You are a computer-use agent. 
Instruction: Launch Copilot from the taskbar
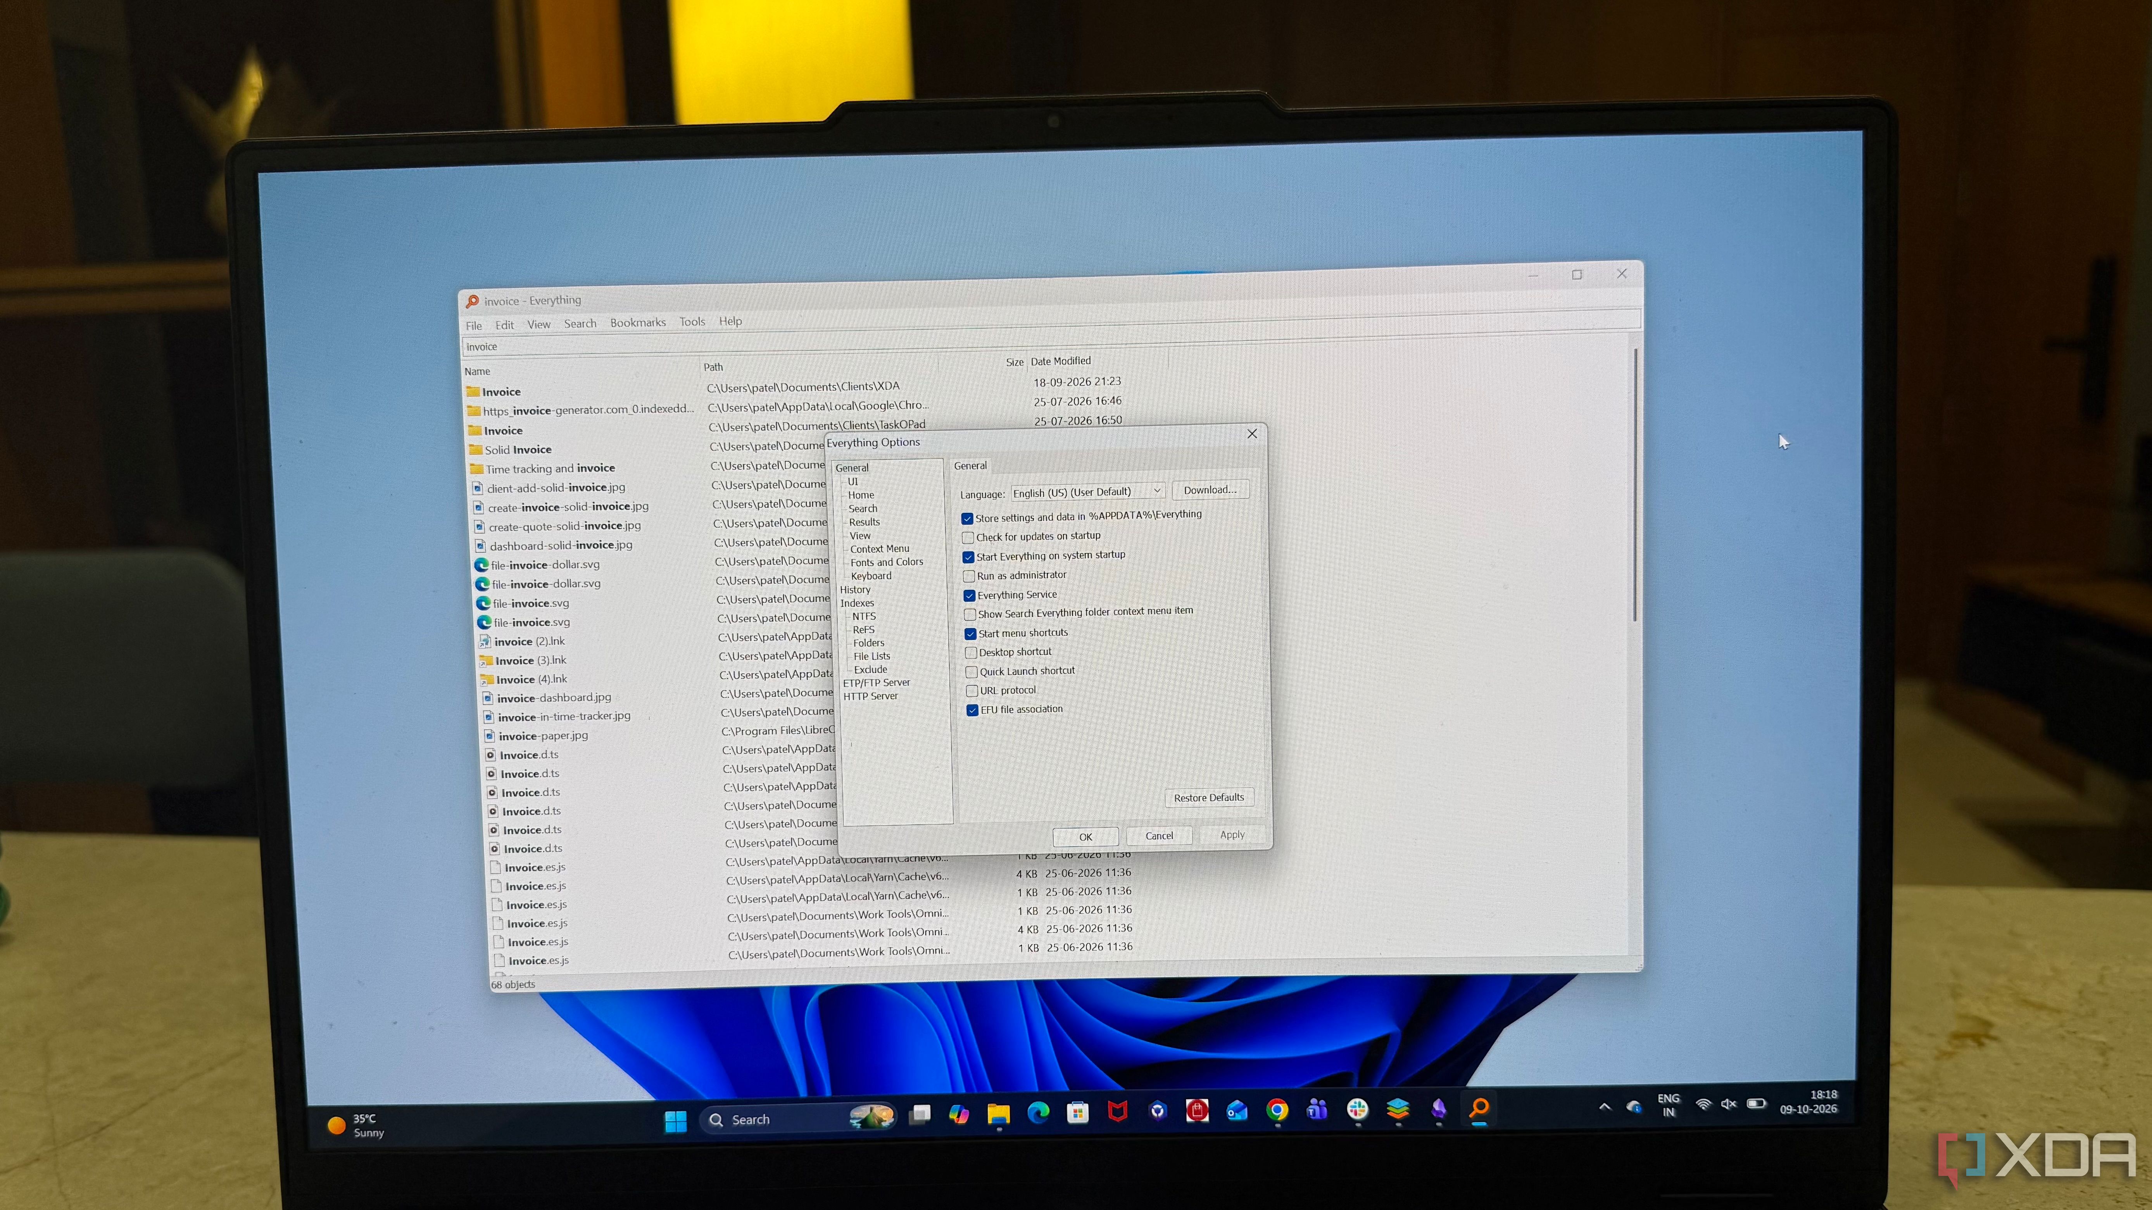point(959,1114)
